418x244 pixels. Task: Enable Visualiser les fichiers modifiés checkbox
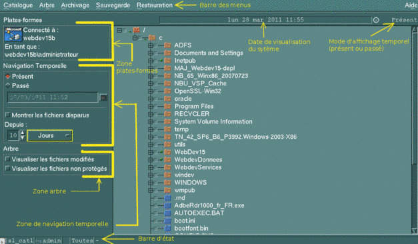click(8, 159)
